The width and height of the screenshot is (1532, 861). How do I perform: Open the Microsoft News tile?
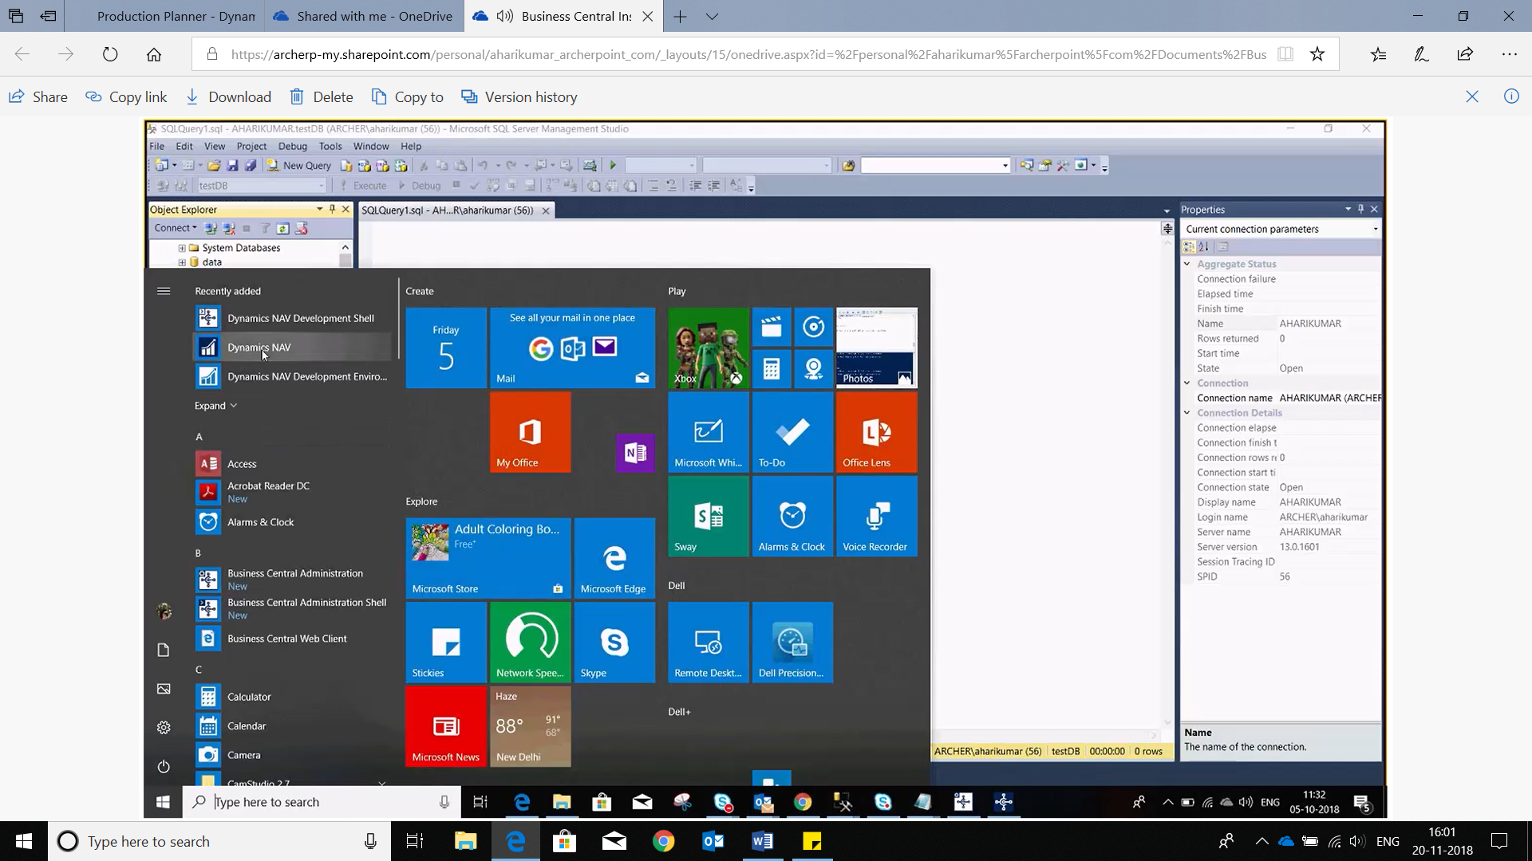tap(446, 726)
